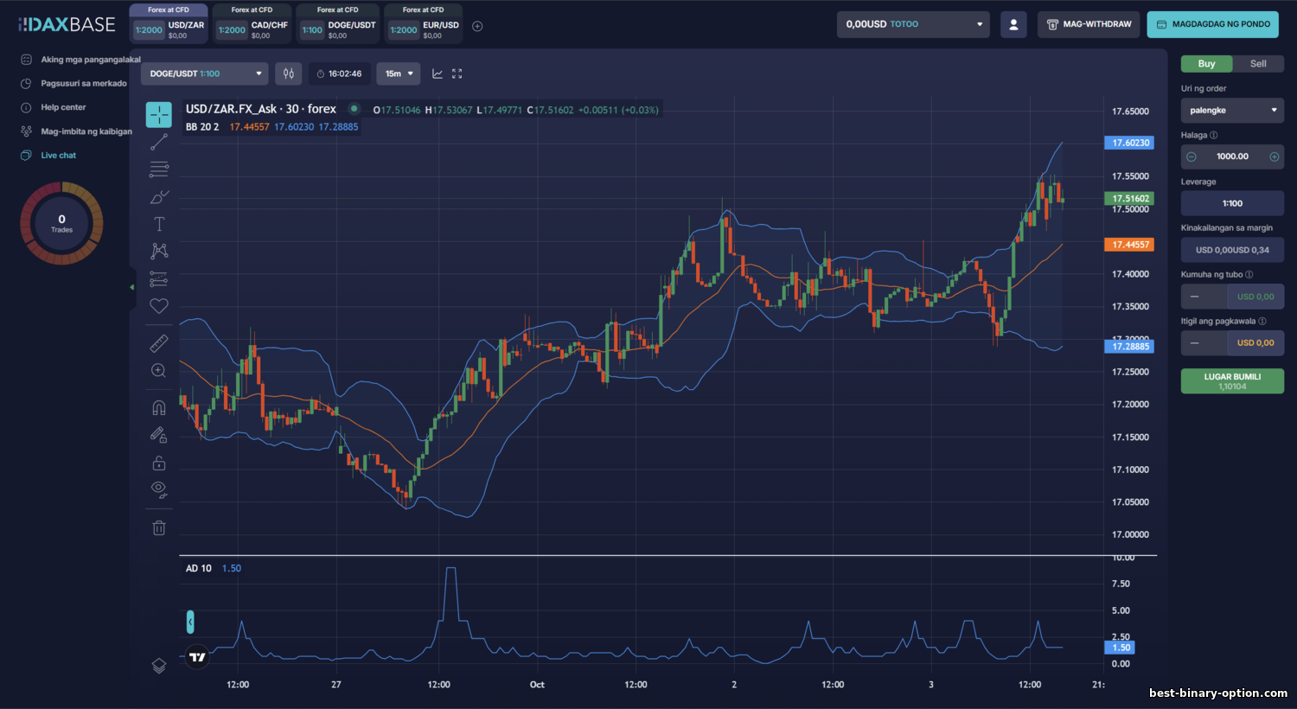The image size is (1297, 709).
Task: Hide all drawings with the eye icon
Action: point(159,489)
